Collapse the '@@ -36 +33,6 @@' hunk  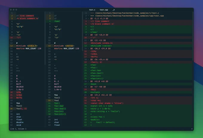click(88, 59)
